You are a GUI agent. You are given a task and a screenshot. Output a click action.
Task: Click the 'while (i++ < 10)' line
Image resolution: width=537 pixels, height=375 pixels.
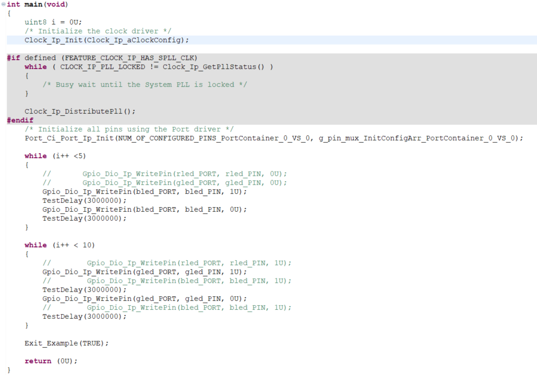pos(60,245)
